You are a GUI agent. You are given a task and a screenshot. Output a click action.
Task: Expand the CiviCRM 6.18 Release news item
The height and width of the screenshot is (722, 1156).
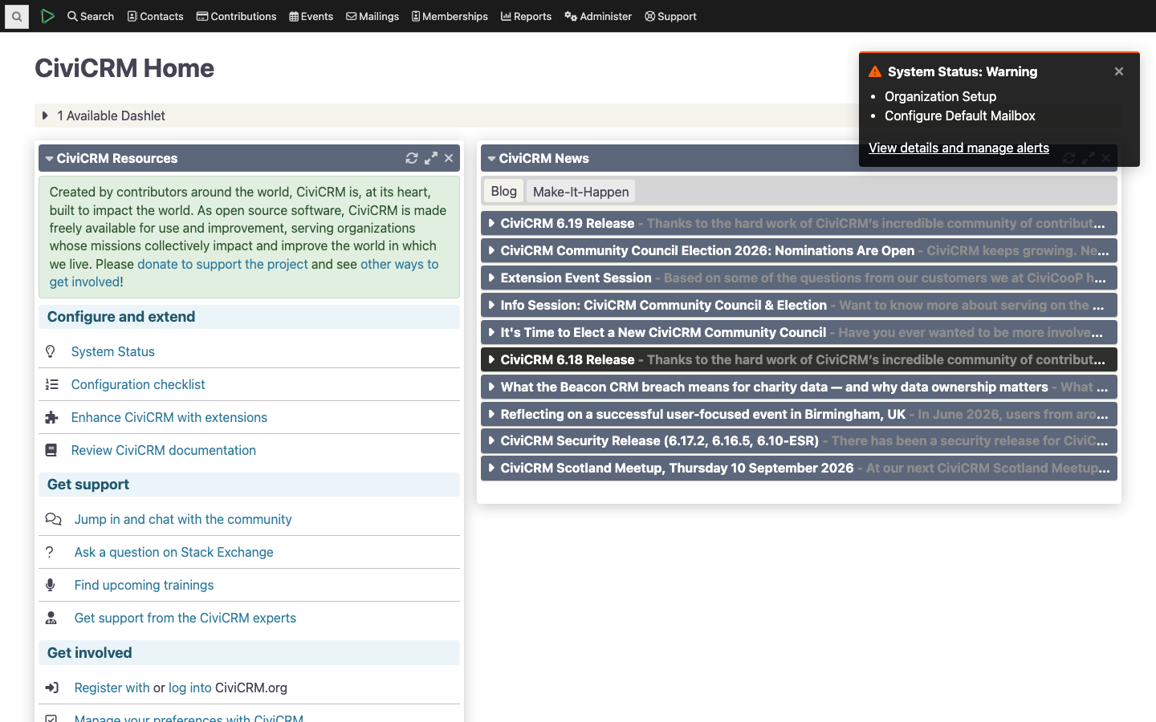[799, 359]
